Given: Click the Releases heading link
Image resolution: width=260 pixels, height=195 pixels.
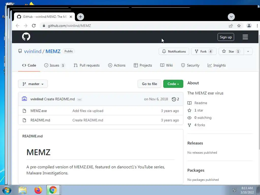Looking at the screenshot, I should click(195, 143).
